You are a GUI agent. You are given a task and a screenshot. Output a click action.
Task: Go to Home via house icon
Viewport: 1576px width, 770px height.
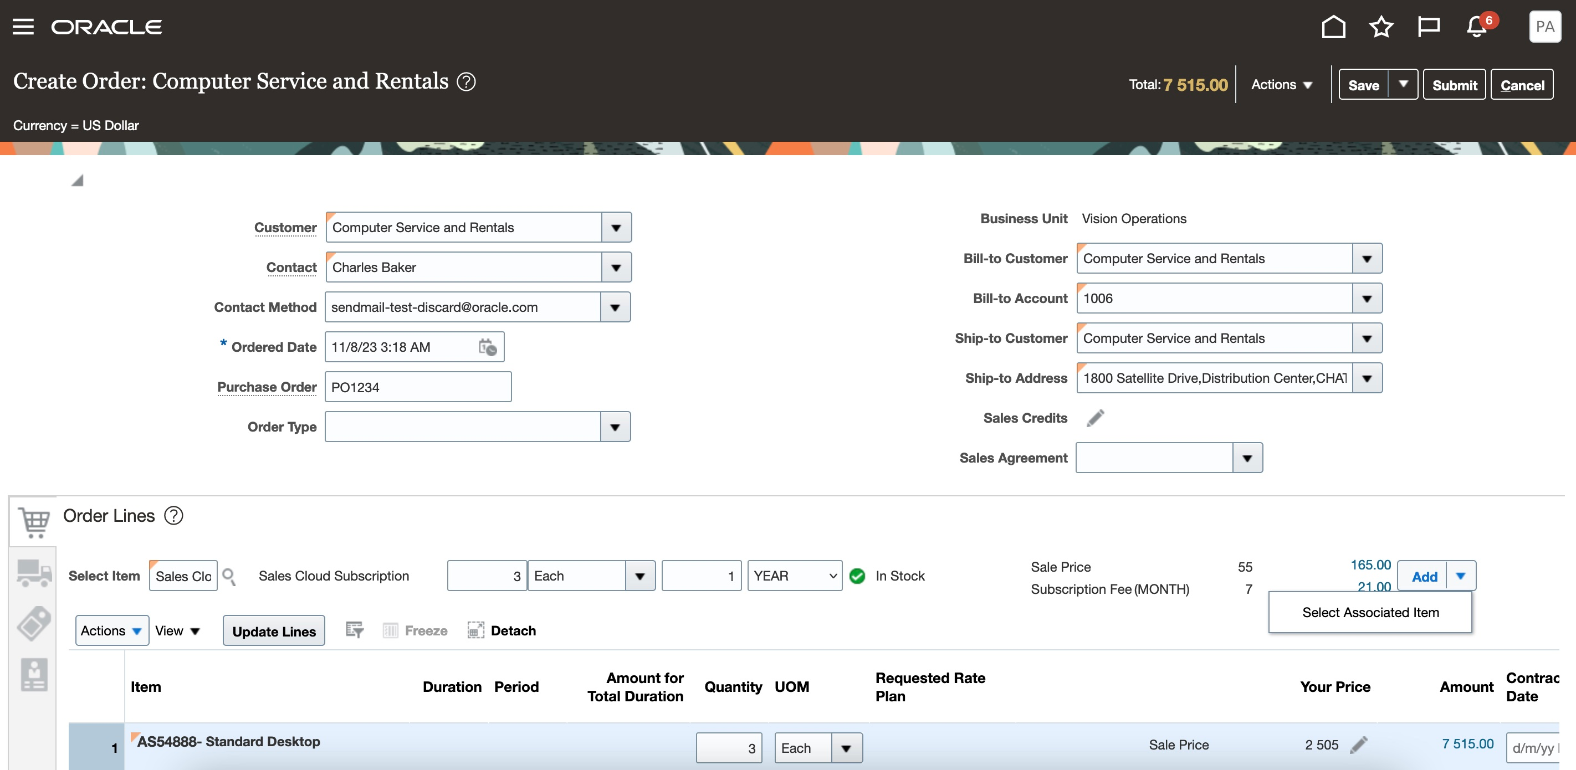1333,27
